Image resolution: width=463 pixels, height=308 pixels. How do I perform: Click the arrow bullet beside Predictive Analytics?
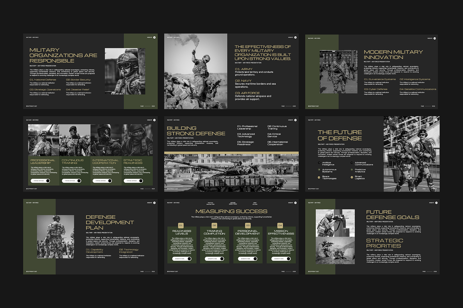point(351,170)
